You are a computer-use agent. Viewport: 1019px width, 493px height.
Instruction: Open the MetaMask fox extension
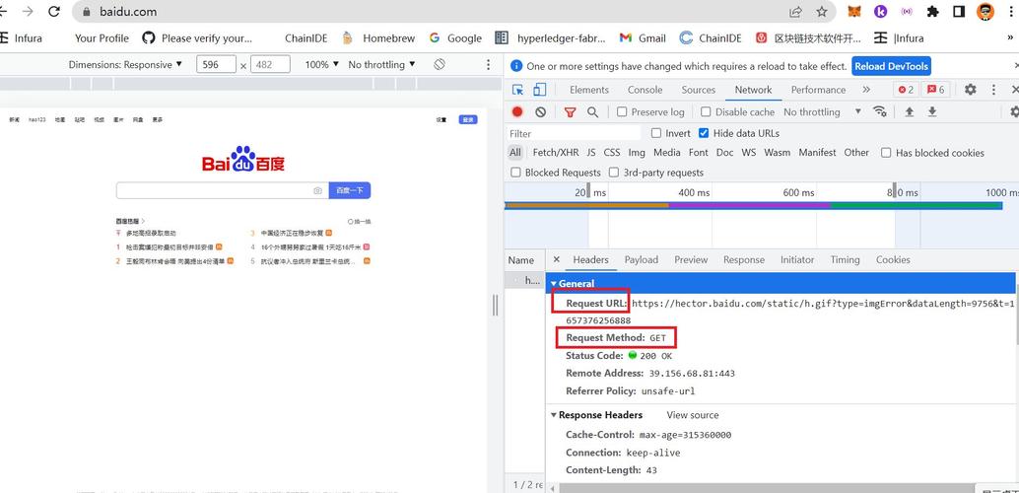[x=855, y=12]
